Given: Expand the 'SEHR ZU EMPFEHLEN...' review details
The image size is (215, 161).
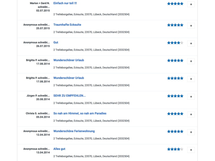Looking at the screenshot, I should coord(191,97).
